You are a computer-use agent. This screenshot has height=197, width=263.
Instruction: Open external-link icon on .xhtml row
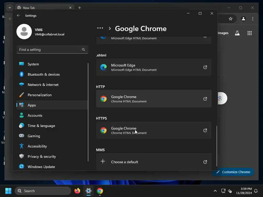205,67
